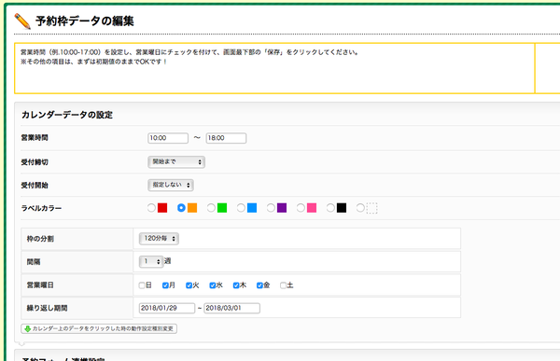The image size is (560, 361).
Task: Select the red label color radio
Action: click(x=151, y=208)
